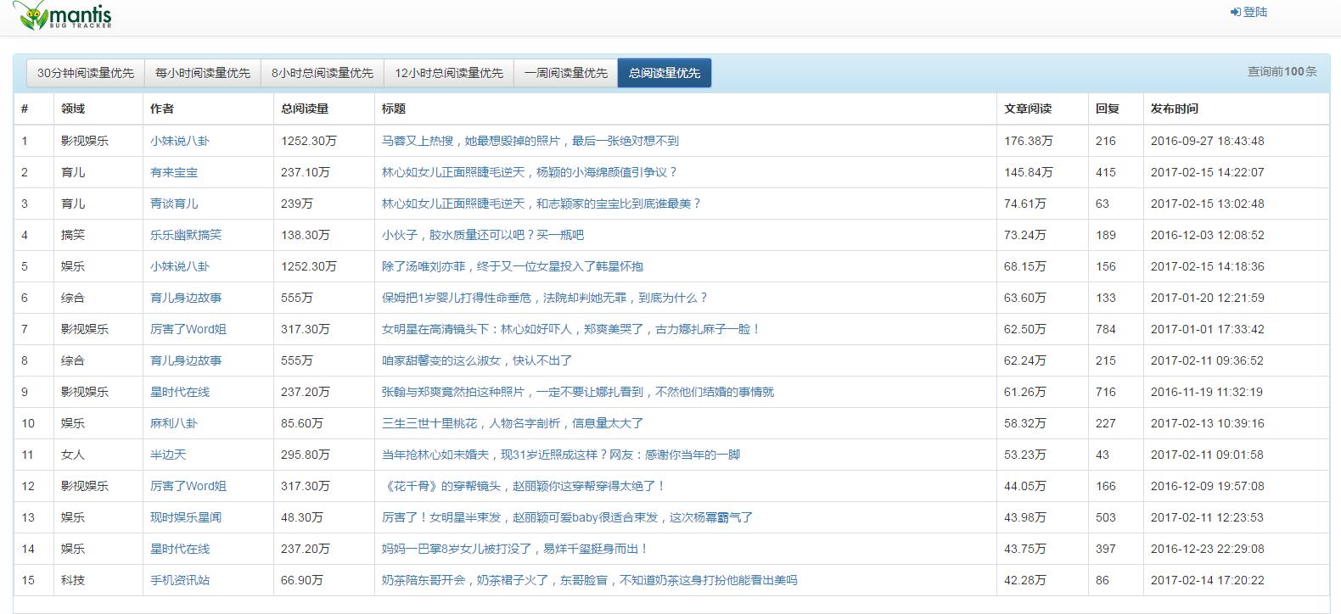Image resolution: width=1341 pixels, height=614 pixels.
Task: Open article 三生三世十里桃花
Action: tap(513, 423)
